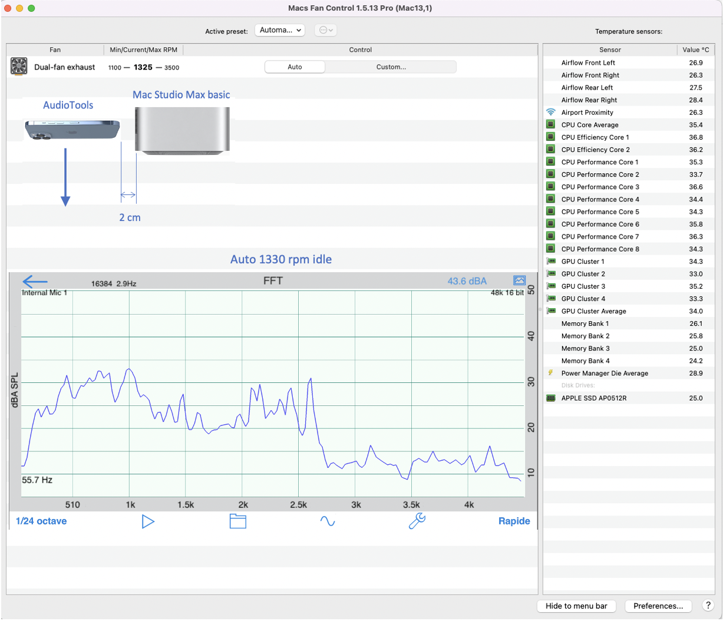Click the 16384 2.9Hz resolution text
Image resolution: width=723 pixels, height=621 pixels.
114,283
